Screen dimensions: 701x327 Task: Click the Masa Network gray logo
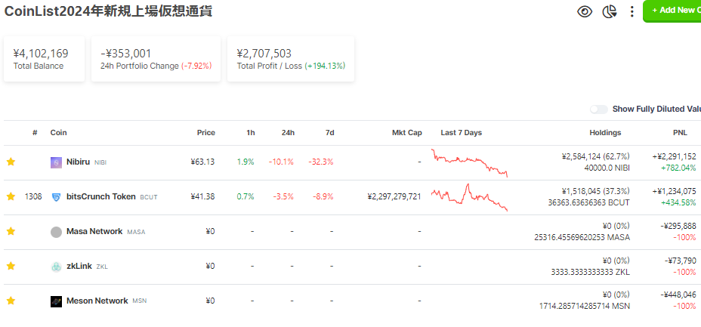click(56, 232)
